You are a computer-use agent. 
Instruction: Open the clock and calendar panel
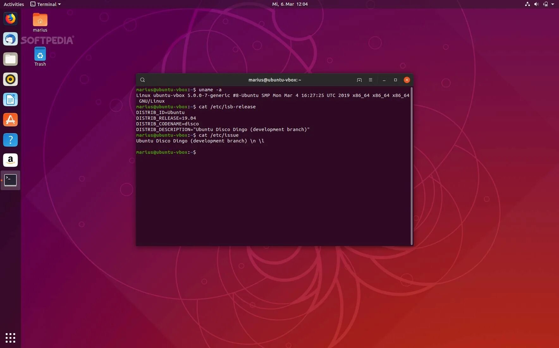(290, 4)
